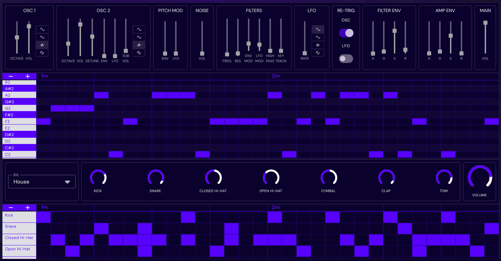Click the 2m marker in the note sequencer
This screenshot has height=261, width=501.
(x=276, y=76)
